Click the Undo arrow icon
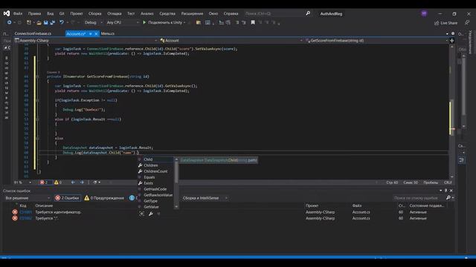 pyautogui.click(x=62, y=22)
